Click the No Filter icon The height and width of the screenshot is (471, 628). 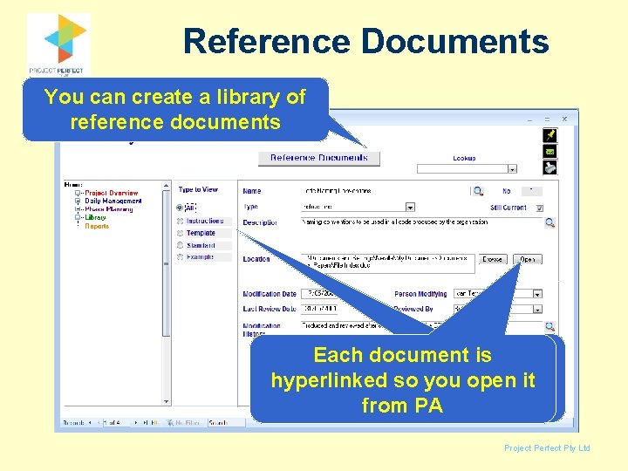pos(170,422)
